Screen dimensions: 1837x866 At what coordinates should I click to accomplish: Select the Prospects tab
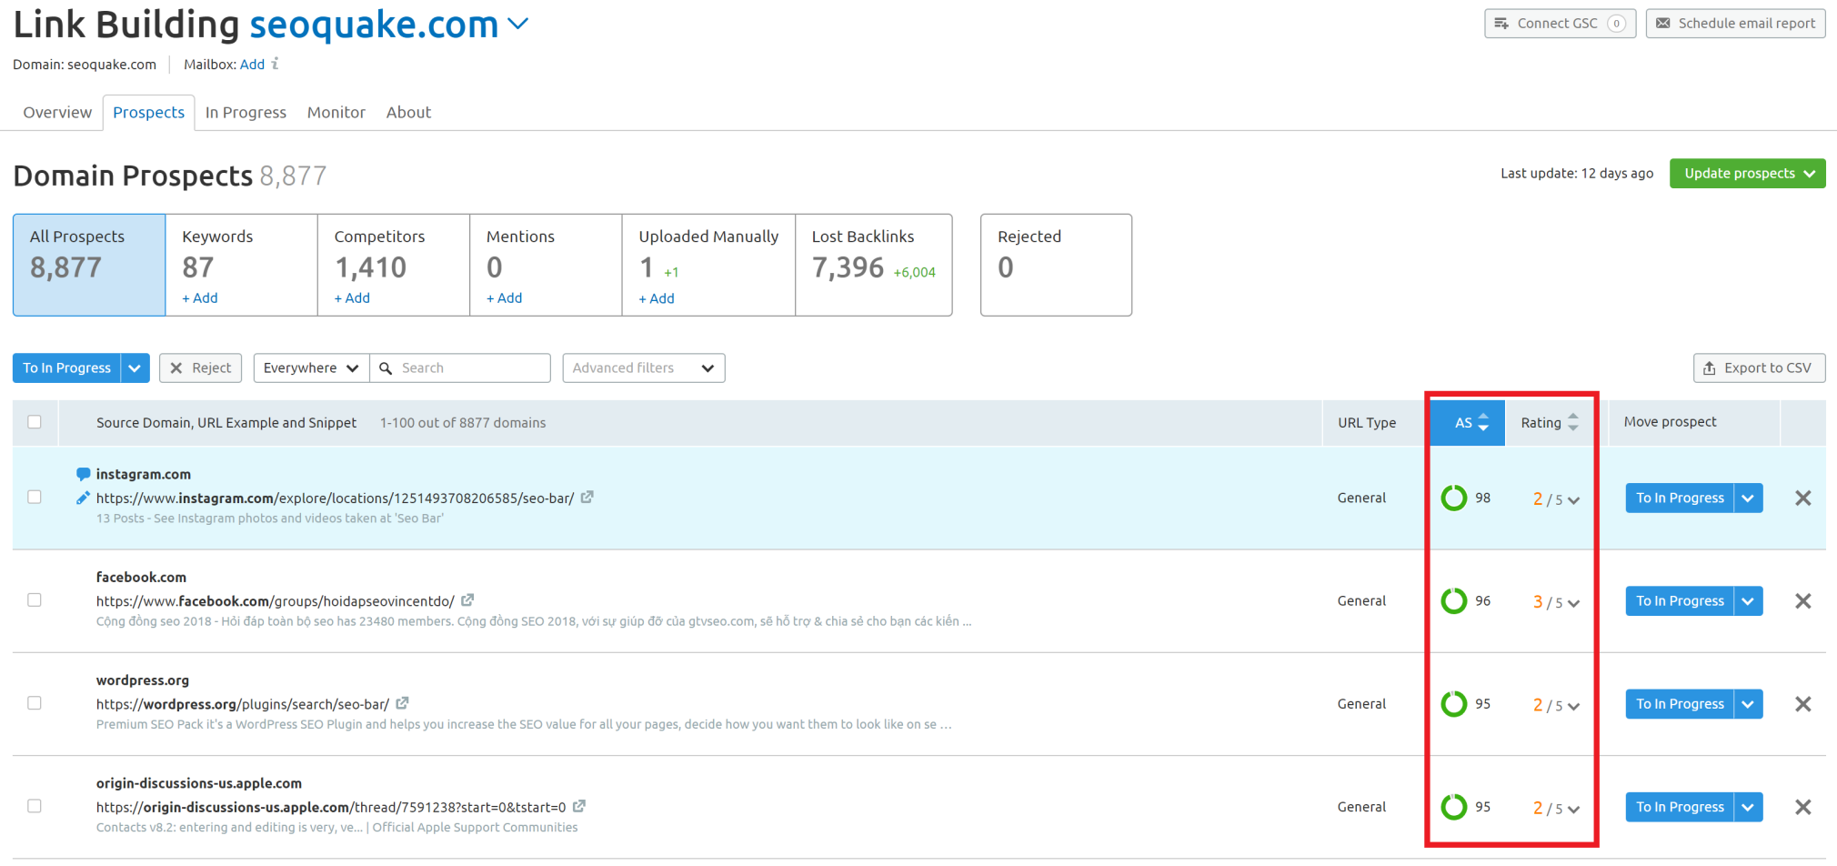[148, 112]
